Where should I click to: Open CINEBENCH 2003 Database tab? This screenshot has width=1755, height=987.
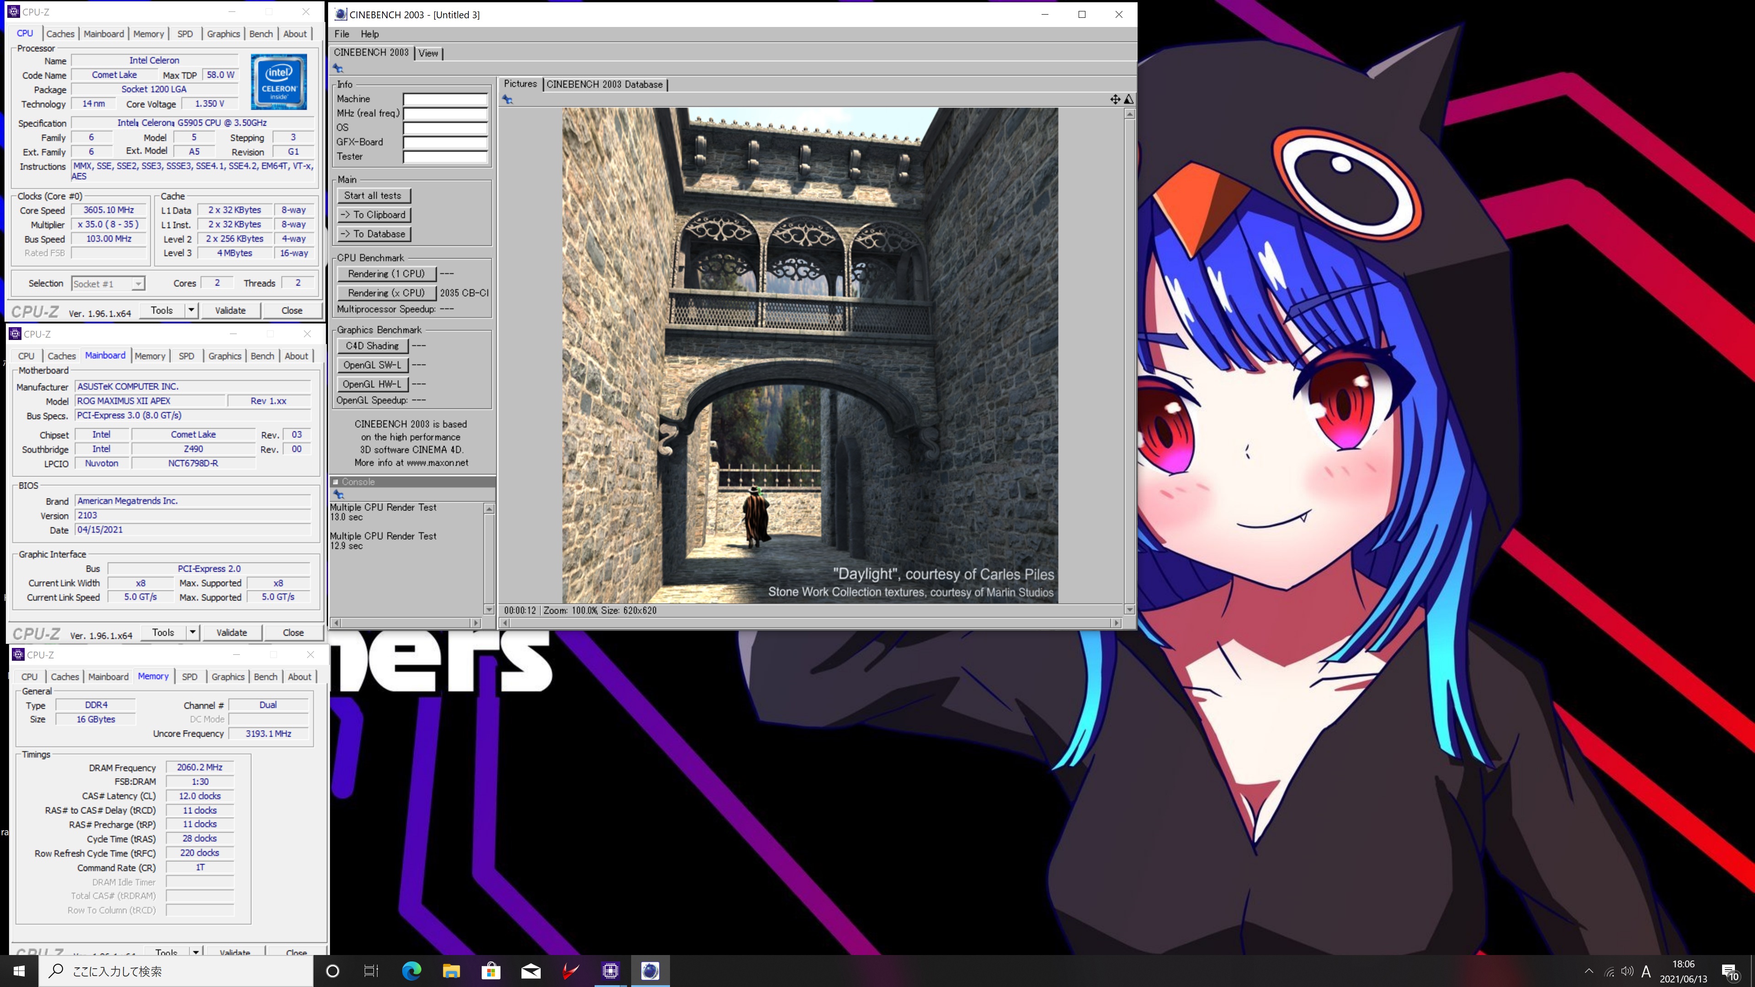604,85
